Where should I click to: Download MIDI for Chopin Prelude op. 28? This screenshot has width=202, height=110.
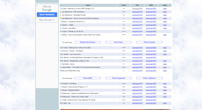(151, 31)
